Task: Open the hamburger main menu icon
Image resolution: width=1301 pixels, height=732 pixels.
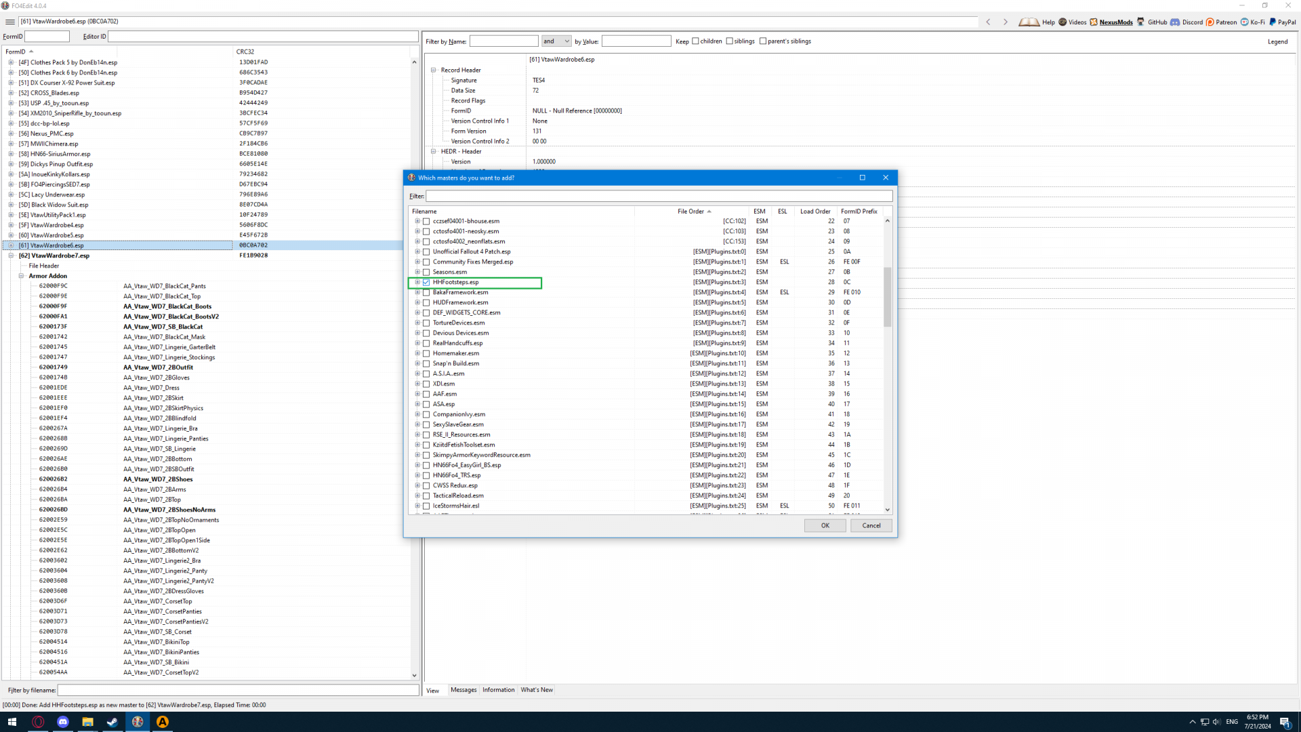Action: [x=10, y=22]
